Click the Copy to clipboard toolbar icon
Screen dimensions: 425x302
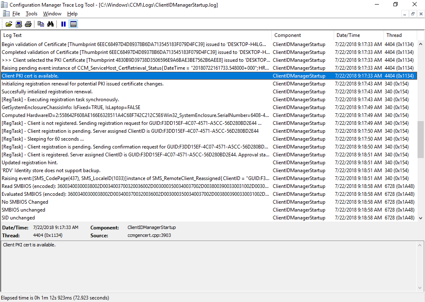point(41,24)
